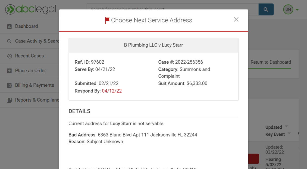
Task: Click the reports icon beside Reports & Compliance
Action: coord(9,100)
